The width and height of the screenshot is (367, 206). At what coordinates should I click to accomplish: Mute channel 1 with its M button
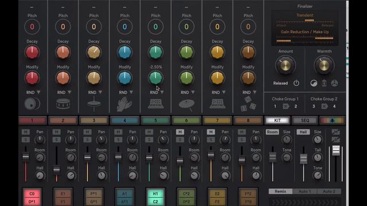(26, 132)
